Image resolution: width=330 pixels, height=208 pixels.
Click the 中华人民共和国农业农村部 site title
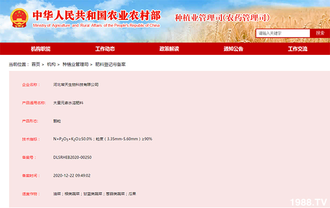pos(96,15)
